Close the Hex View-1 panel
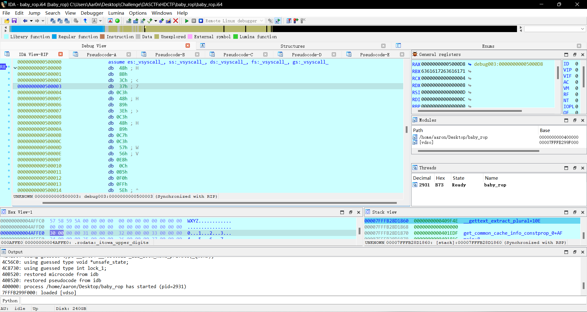This screenshot has height=312, width=587. (359, 212)
